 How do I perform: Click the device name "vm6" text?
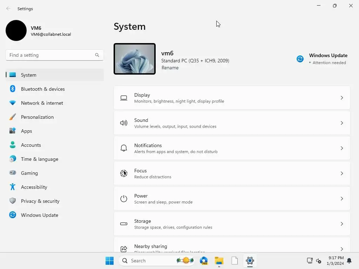167,53
